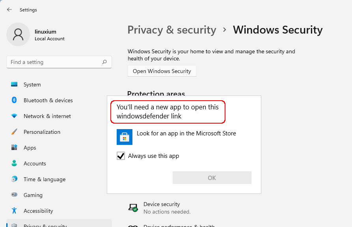Select the Gaming controller icon
352x227 pixels.
[14, 195]
